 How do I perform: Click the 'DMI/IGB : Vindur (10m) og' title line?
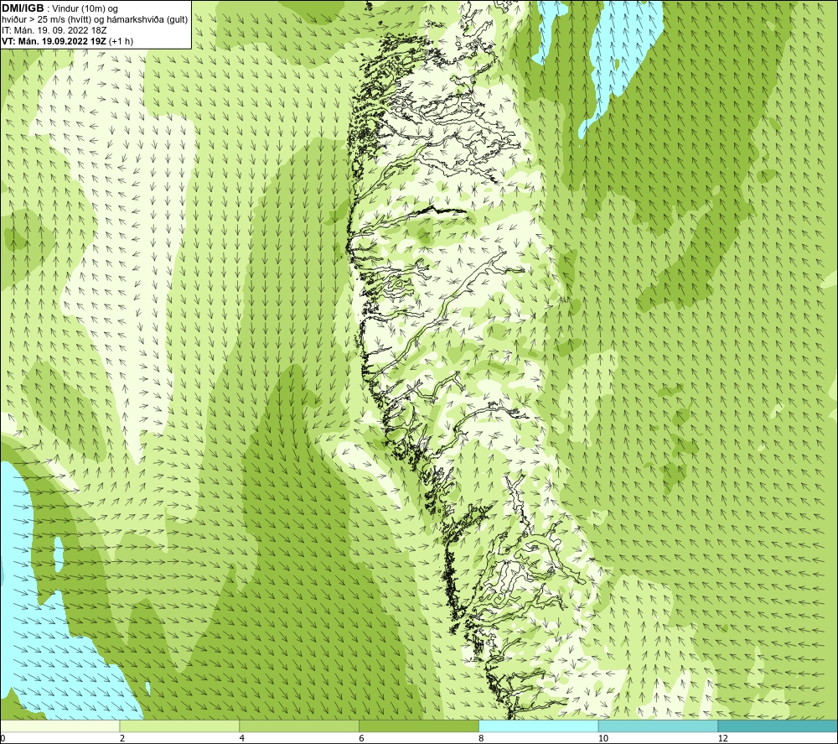tap(59, 8)
